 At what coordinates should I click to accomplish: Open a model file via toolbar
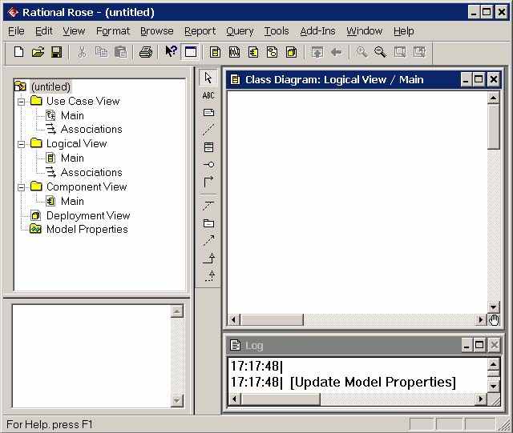tap(38, 52)
